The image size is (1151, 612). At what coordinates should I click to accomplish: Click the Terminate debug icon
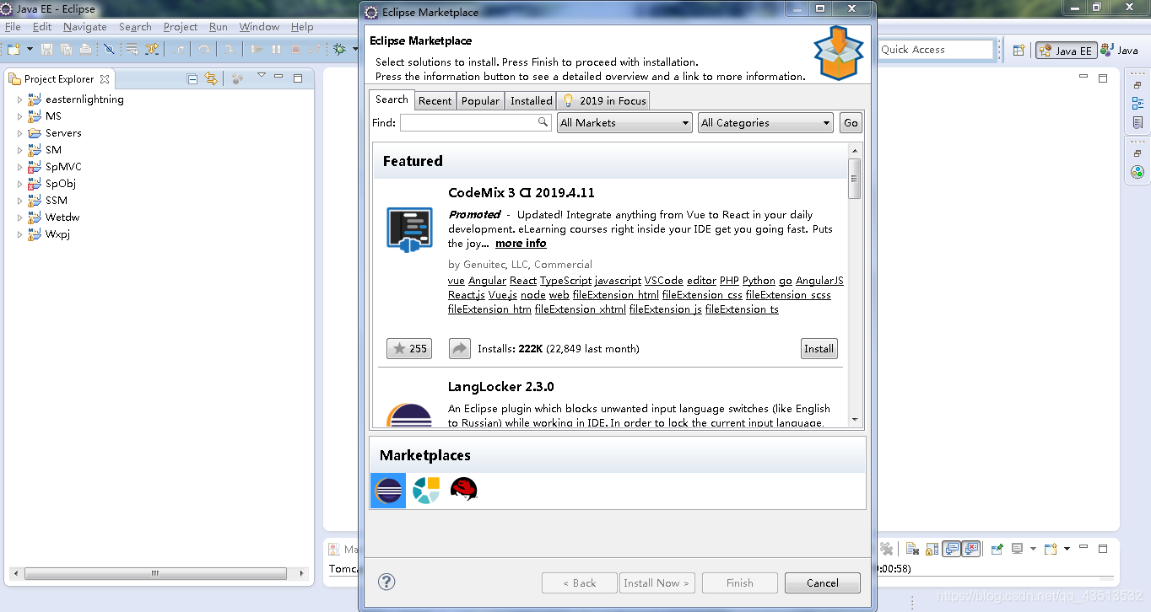295,50
